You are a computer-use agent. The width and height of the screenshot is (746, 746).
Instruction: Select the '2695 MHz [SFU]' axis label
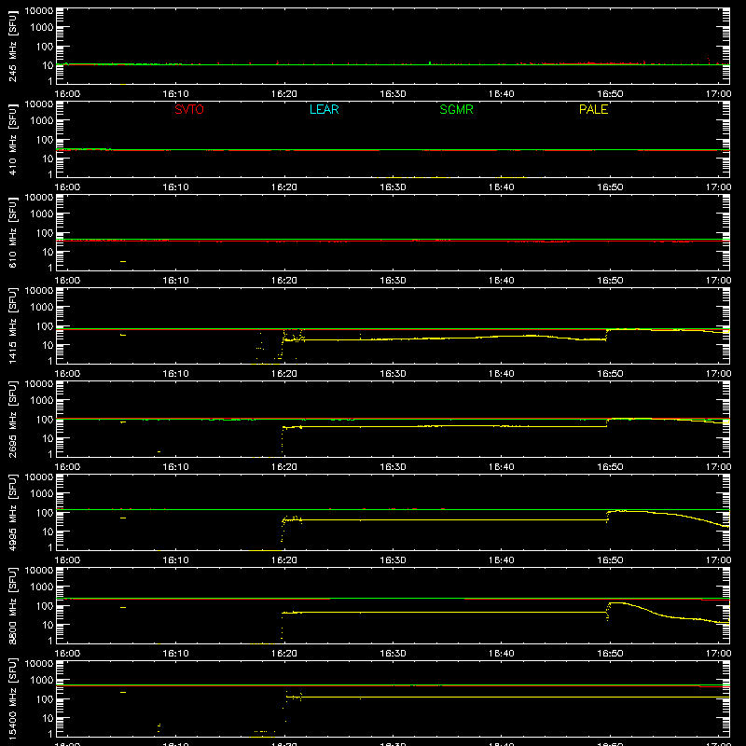[13, 420]
